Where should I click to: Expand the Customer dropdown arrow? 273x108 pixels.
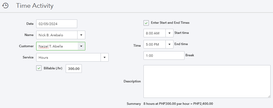[81, 46]
